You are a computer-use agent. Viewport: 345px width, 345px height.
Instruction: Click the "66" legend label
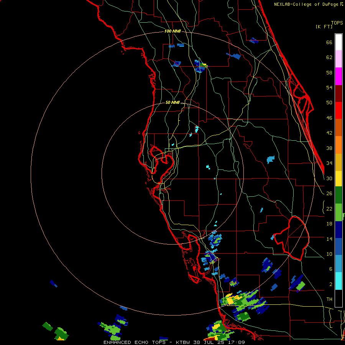pyautogui.click(x=329, y=43)
